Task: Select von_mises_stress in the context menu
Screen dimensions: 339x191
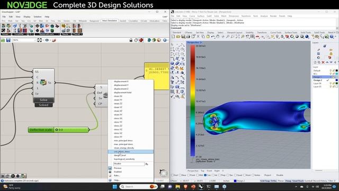Action: point(131,152)
